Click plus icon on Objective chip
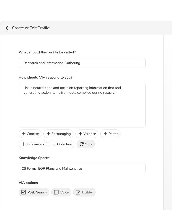The width and height of the screenshot is (172, 211). tap(54, 144)
